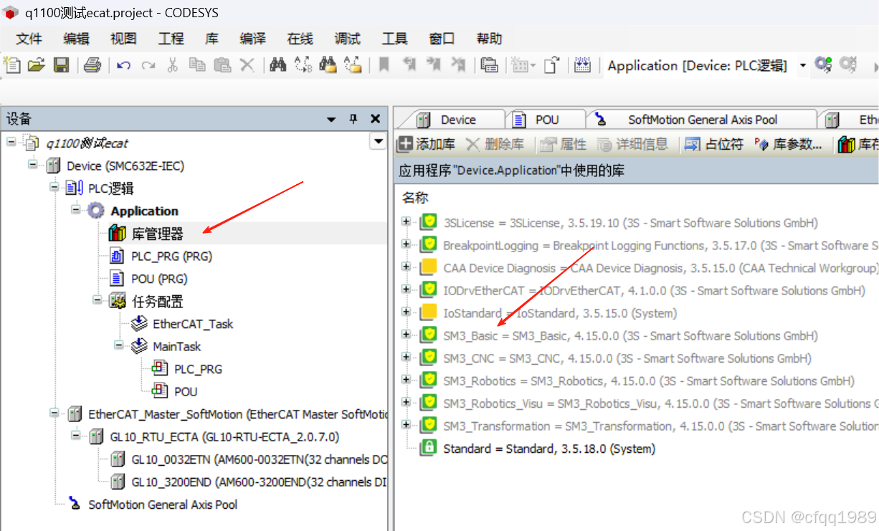The image size is (879, 531).
Task: Click the Open Project folder icon
Action: [36, 65]
